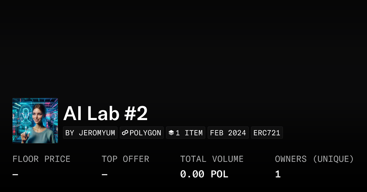Click the stacked layers icon

[x=171, y=133]
